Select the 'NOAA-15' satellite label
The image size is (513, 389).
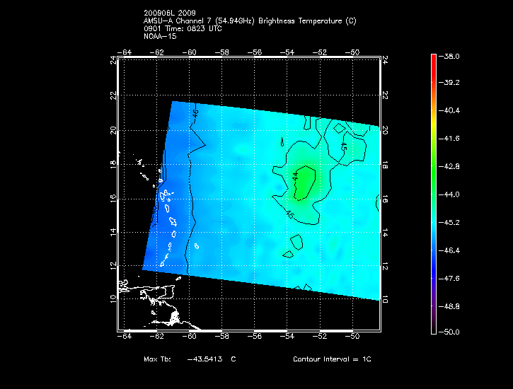[160, 37]
